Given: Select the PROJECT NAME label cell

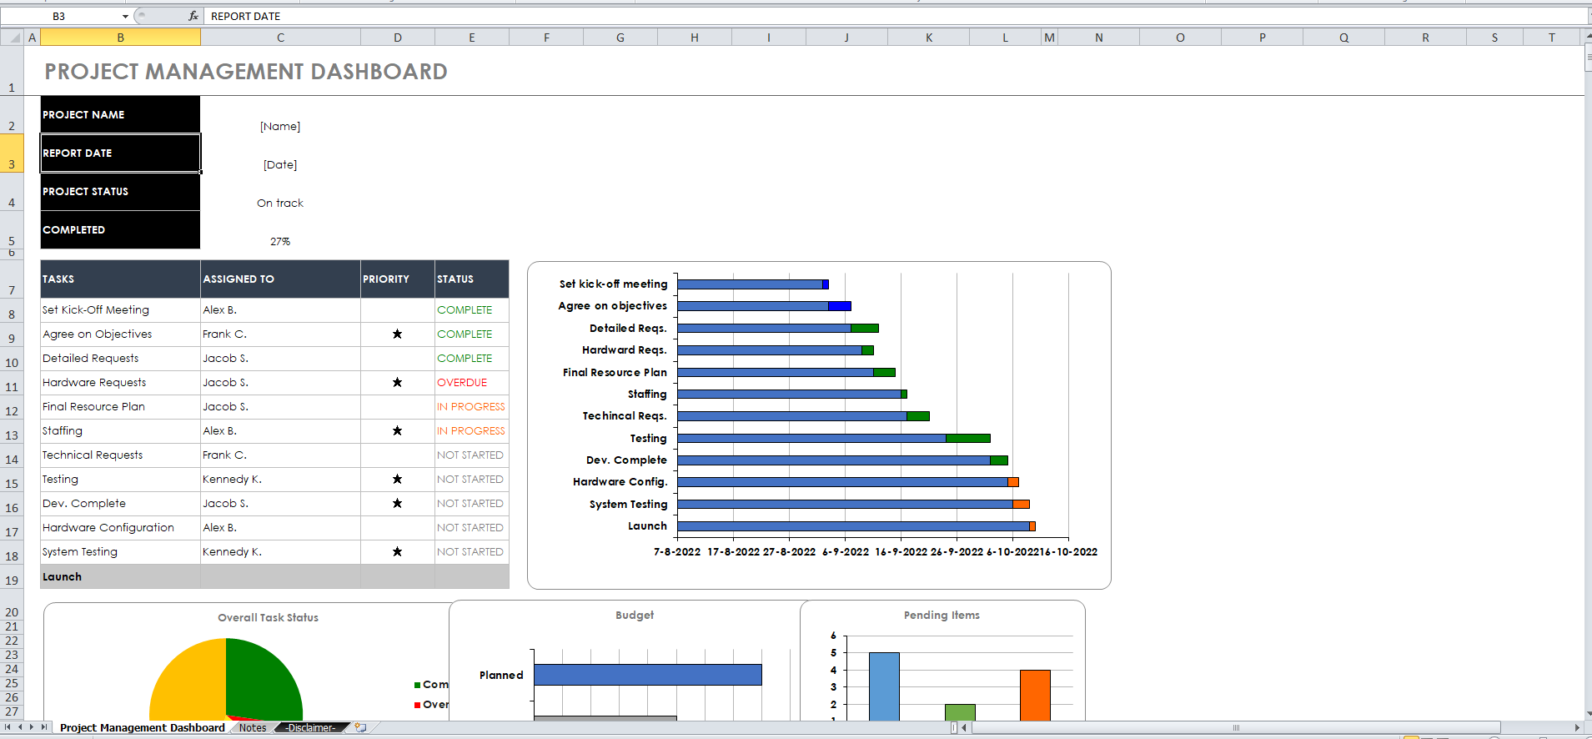Looking at the screenshot, I should tap(120, 114).
